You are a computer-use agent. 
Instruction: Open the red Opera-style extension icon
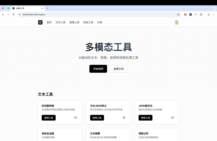point(185,14)
